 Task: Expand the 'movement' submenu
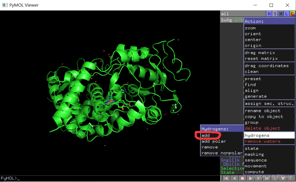[269, 166]
